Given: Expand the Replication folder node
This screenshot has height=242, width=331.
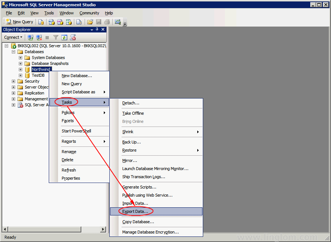Looking at the screenshot, I should [x=14, y=93].
